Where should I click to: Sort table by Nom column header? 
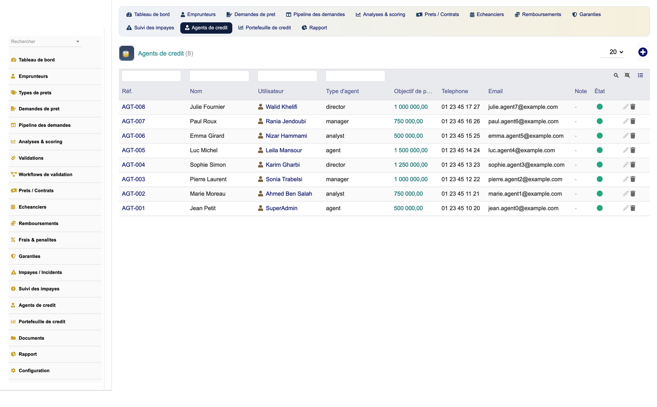coord(196,91)
